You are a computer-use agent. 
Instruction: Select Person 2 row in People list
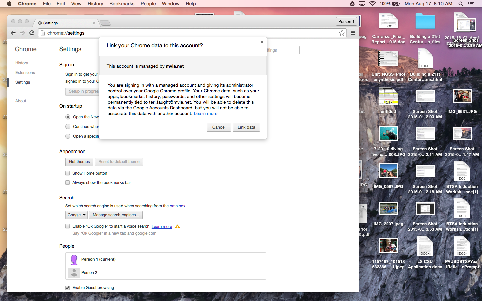pos(166,273)
